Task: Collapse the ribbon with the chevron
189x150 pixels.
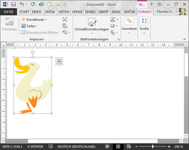Action: pyautogui.click(x=184, y=39)
